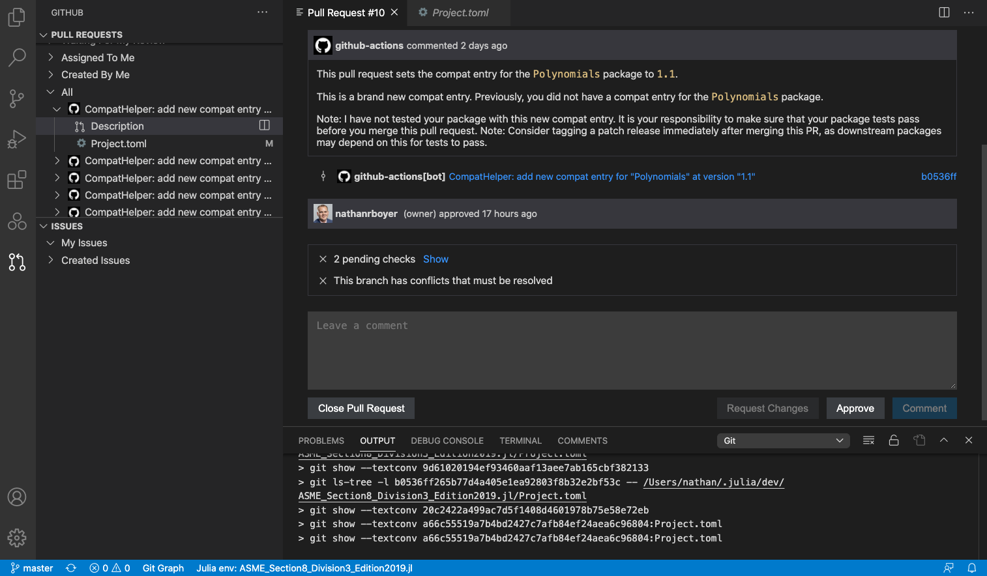Clear the Output panel using the clear icon
Viewport: 987px width, 576px height.
(x=868, y=440)
